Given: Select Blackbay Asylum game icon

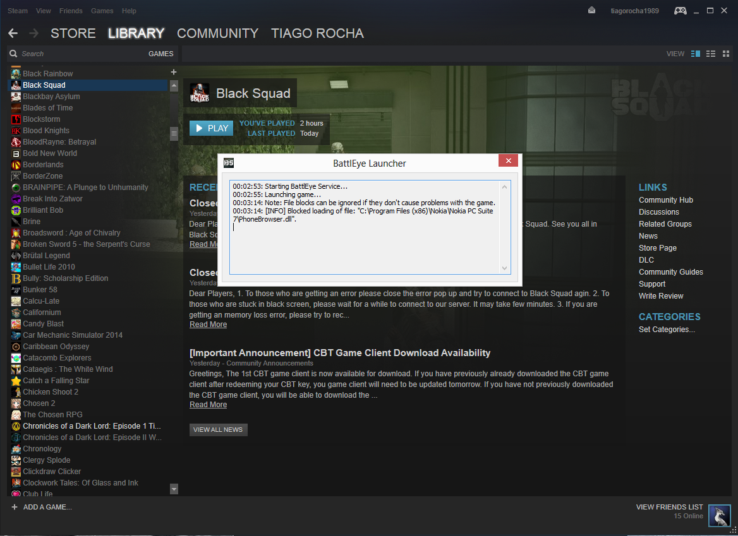Looking at the screenshot, I should pos(16,97).
